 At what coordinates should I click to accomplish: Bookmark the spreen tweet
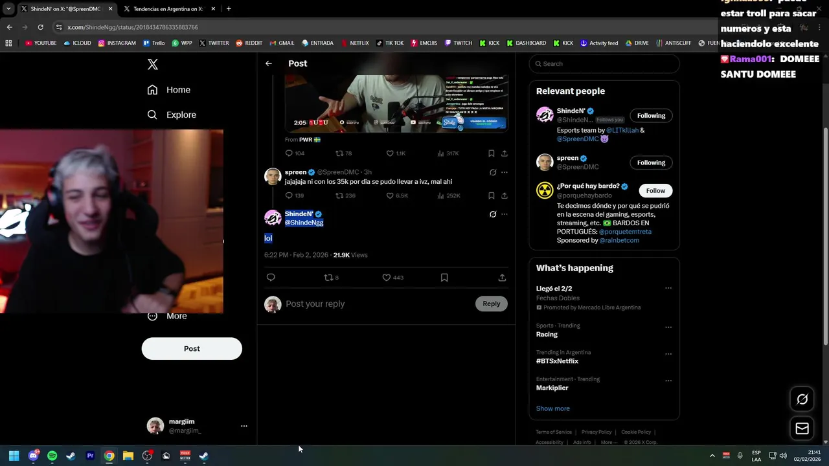tap(492, 195)
